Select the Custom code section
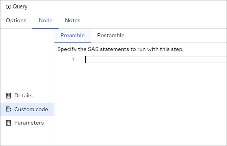This screenshot has width=227, height=146. pyautogui.click(x=27, y=109)
